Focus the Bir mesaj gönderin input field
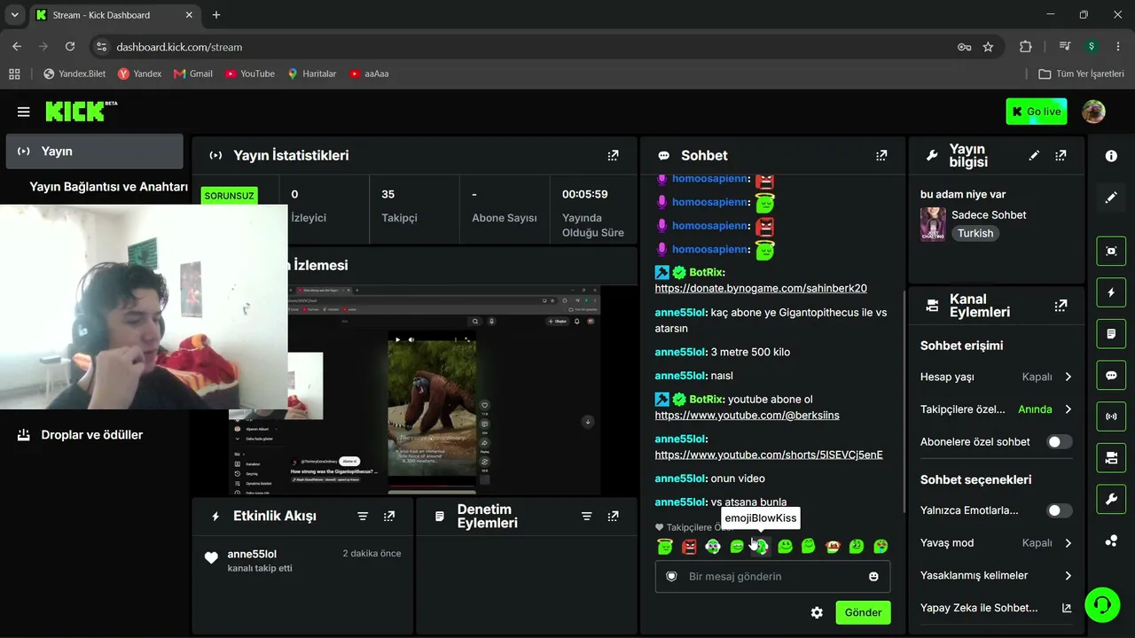This screenshot has width=1135, height=638. (772, 576)
